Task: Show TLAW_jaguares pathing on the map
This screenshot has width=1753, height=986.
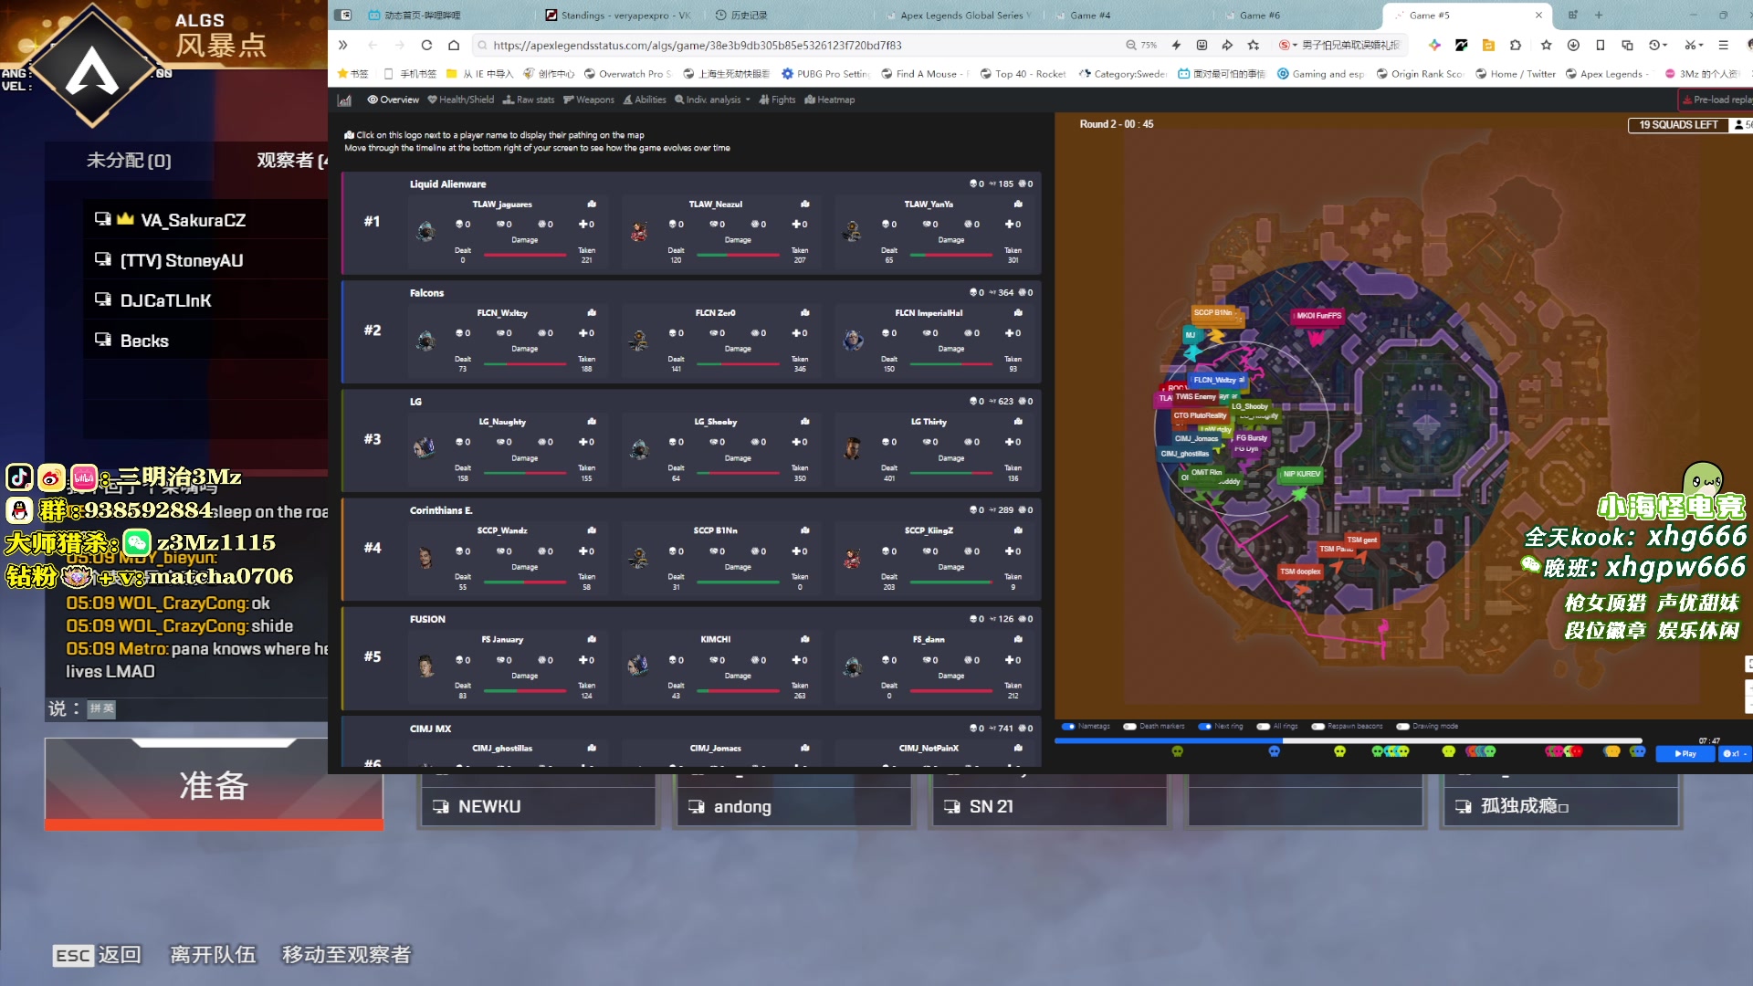Action: pos(592,205)
